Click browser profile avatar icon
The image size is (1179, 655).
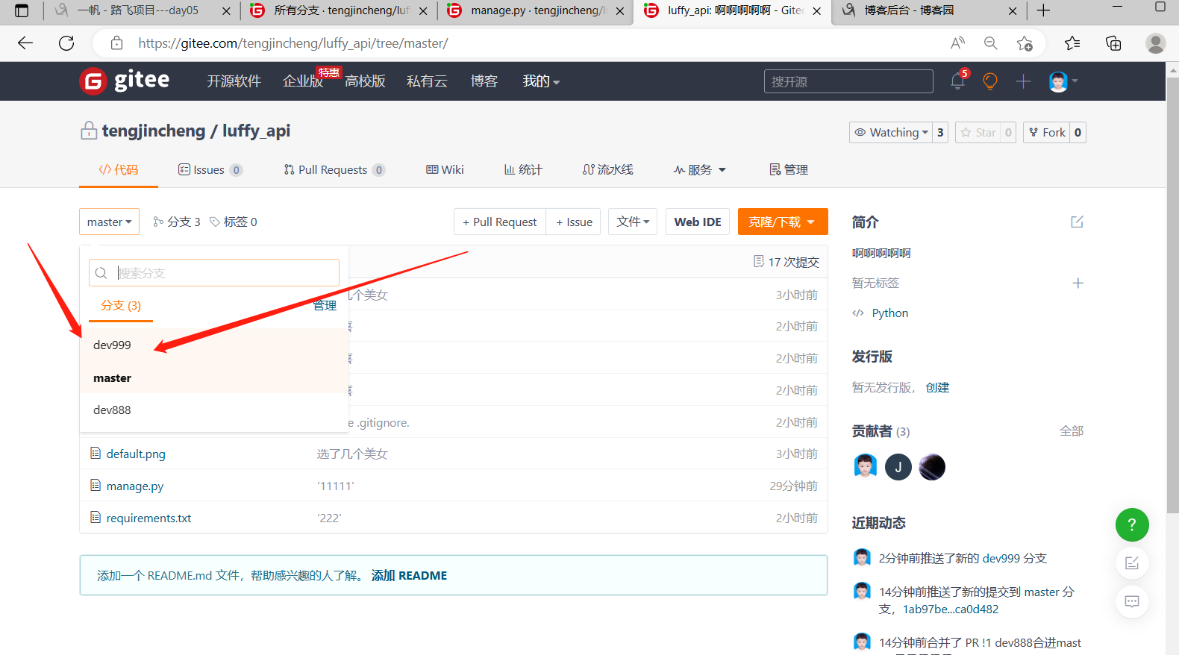pyautogui.click(x=1155, y=43)
